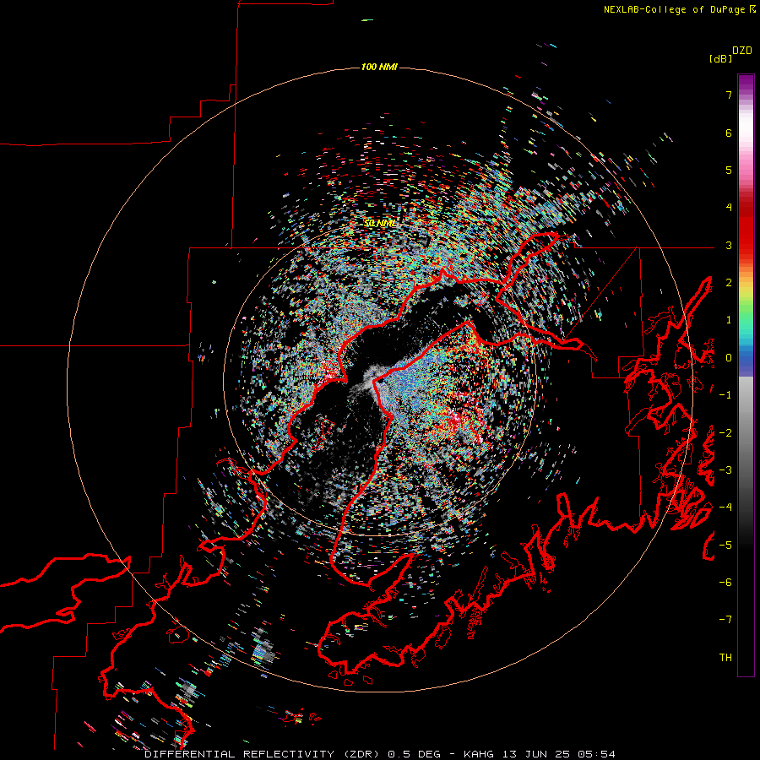Click the -3 value on the color scale
The width and height of the screenshot is (760, 760).
pyautogui.click(x=725, y=470)
